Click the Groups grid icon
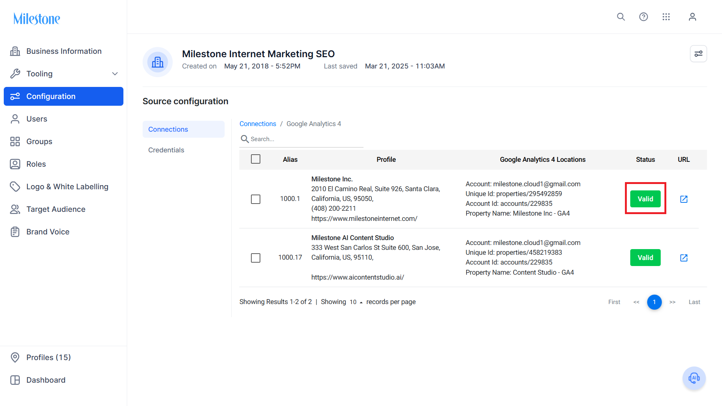 pyautogui.click(x=15, y=141)
